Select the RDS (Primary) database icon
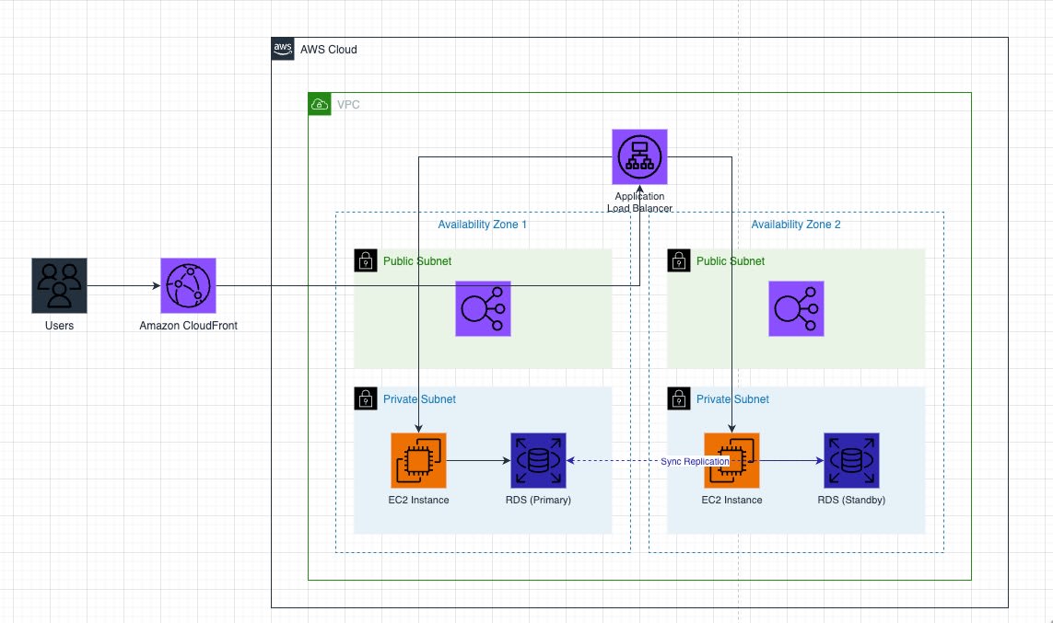 (538, 461)
